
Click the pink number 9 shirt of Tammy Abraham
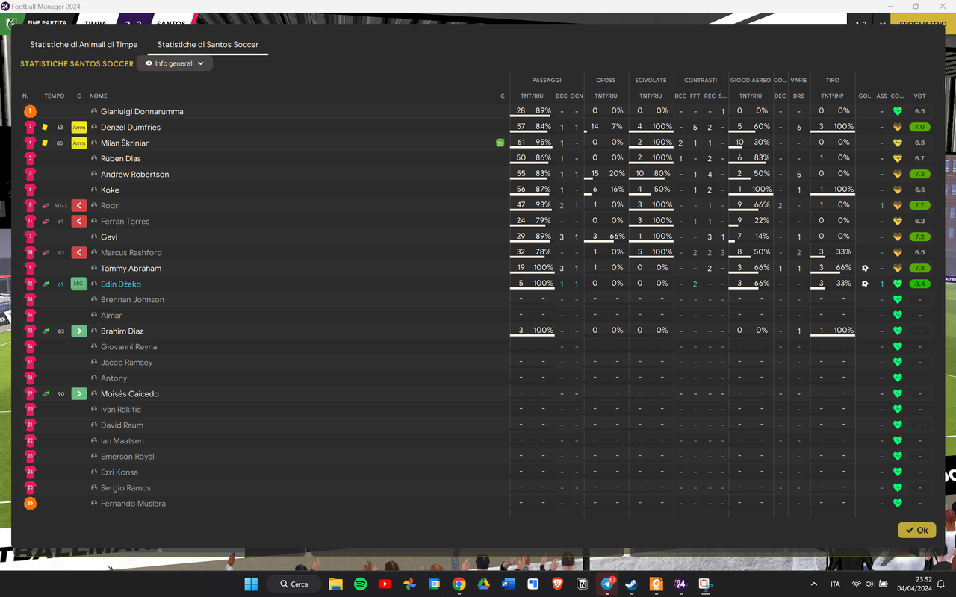30,268
